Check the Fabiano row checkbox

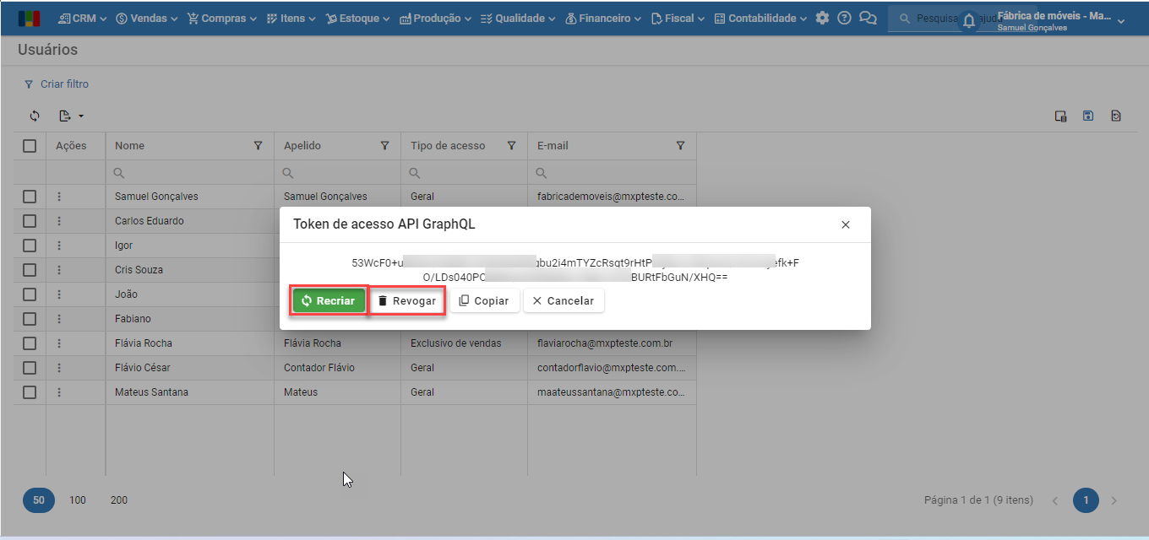[x=30, y=319]
